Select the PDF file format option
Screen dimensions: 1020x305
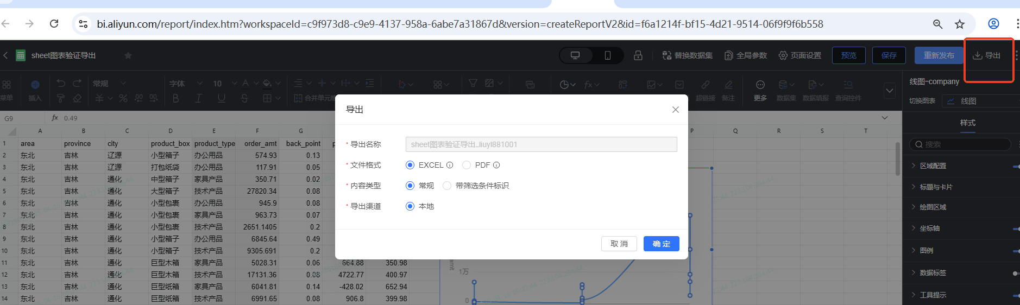tap(467, 165)
